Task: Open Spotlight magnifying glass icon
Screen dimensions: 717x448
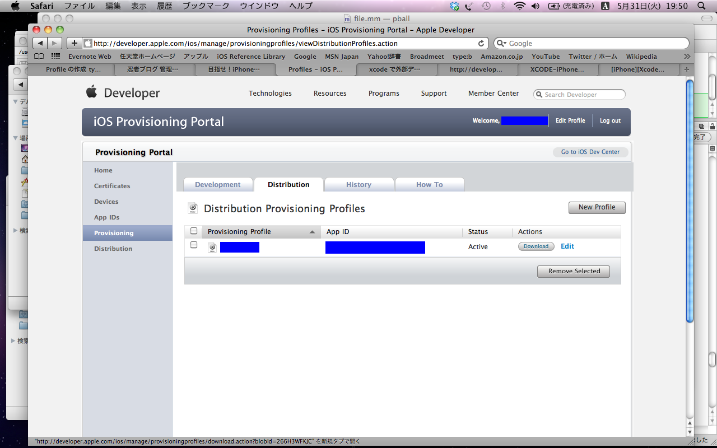Action: tap(701, 6)
